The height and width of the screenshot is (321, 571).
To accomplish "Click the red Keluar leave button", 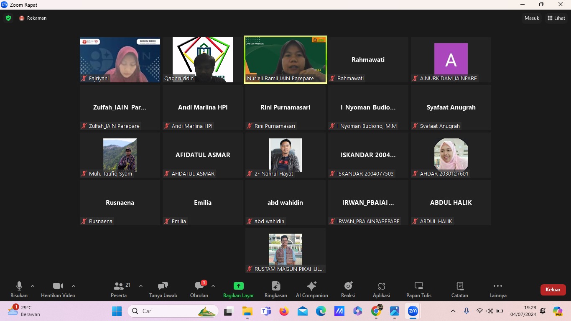I will tap(553, 290).
